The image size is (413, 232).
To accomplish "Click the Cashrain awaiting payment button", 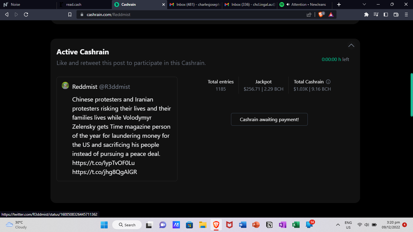I will tap(269, 119).
